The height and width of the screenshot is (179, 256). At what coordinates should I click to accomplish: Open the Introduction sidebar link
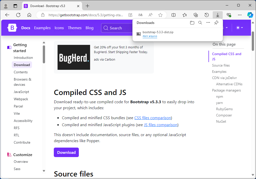23,58
